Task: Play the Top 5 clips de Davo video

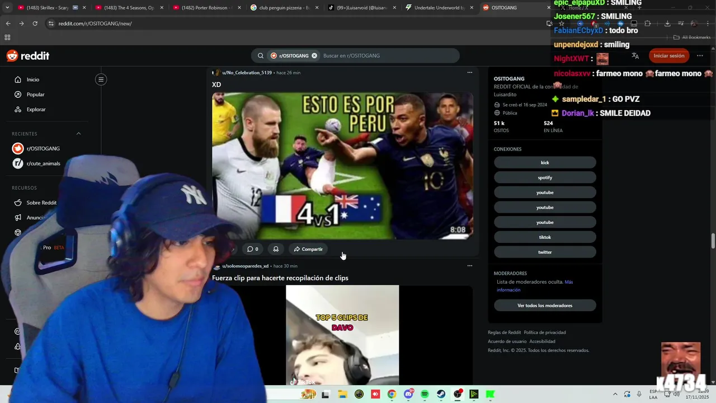Action: (x=342, y=335)
